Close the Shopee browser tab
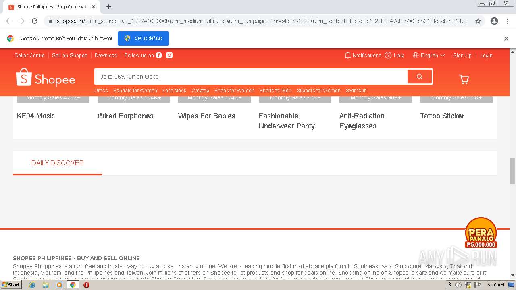 click(x=94, y=7)
